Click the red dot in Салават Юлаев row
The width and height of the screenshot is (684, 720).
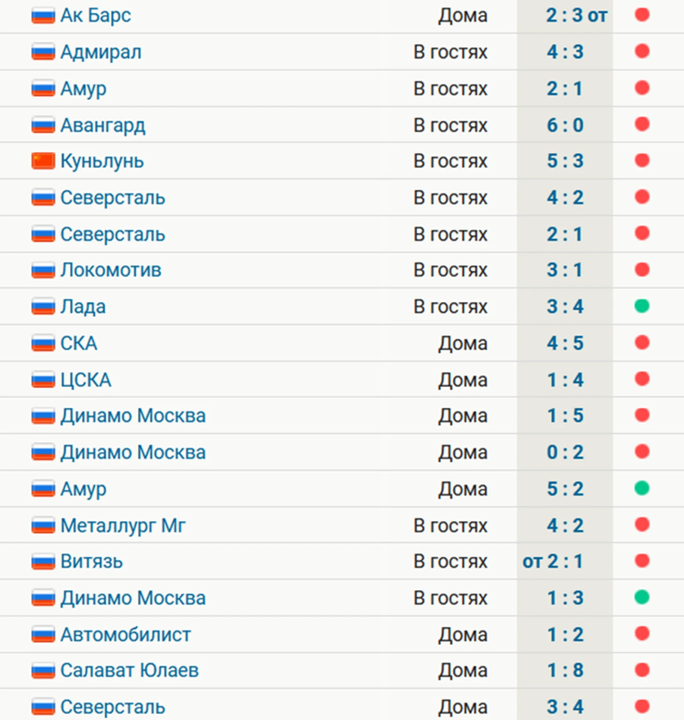point(642,670)
